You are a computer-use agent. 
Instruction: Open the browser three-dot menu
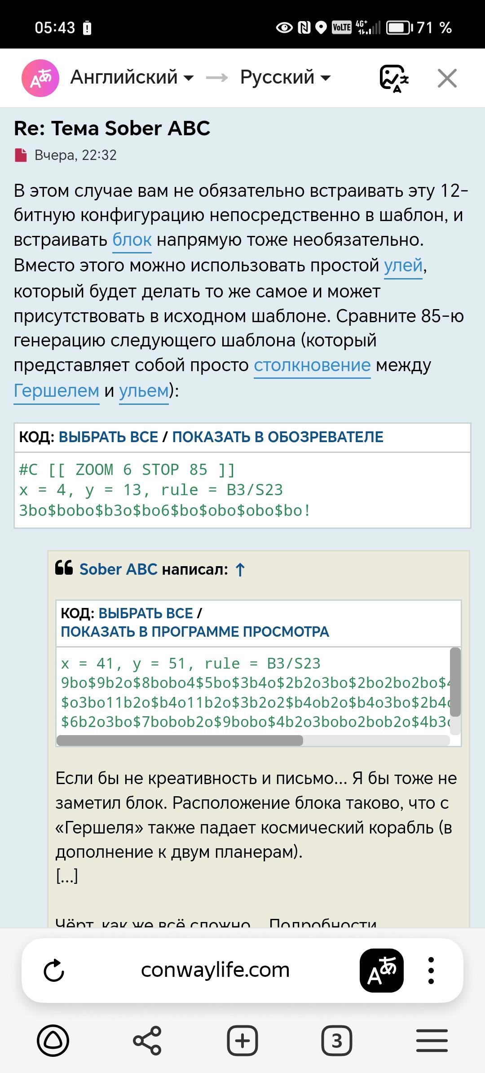pos(431,970)
